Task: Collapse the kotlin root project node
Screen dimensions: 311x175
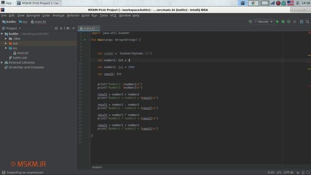Action: (2, 34)
